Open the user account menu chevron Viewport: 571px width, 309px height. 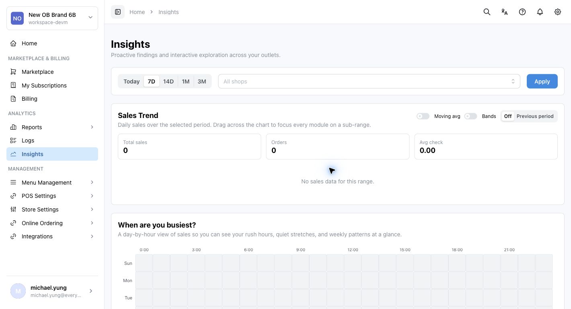(91, 291)
